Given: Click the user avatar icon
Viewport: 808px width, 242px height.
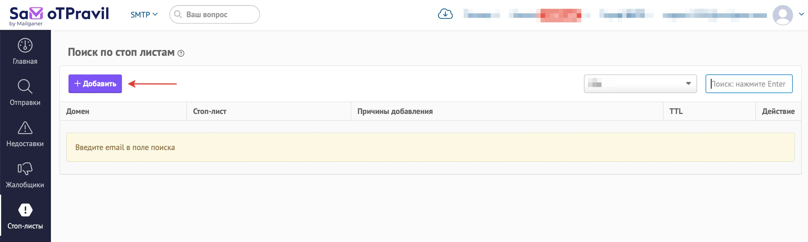Looking at the screenshot, I should pyautogui.click(x=783, y=15).
